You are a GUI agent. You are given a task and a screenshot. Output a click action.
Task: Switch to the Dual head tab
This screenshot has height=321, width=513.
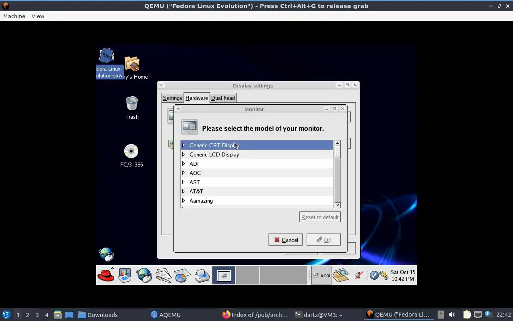(x=223, y=98)
